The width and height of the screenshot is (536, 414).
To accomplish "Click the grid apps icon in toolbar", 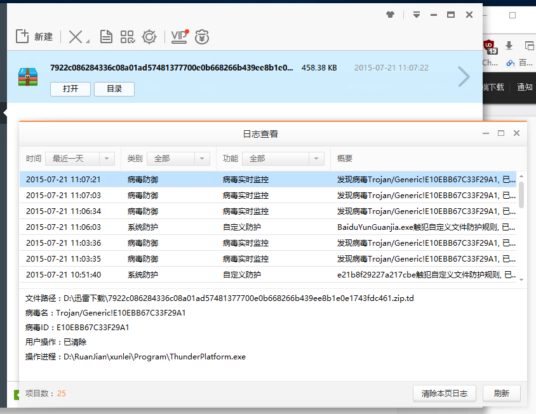I will (x=128, y=37).
